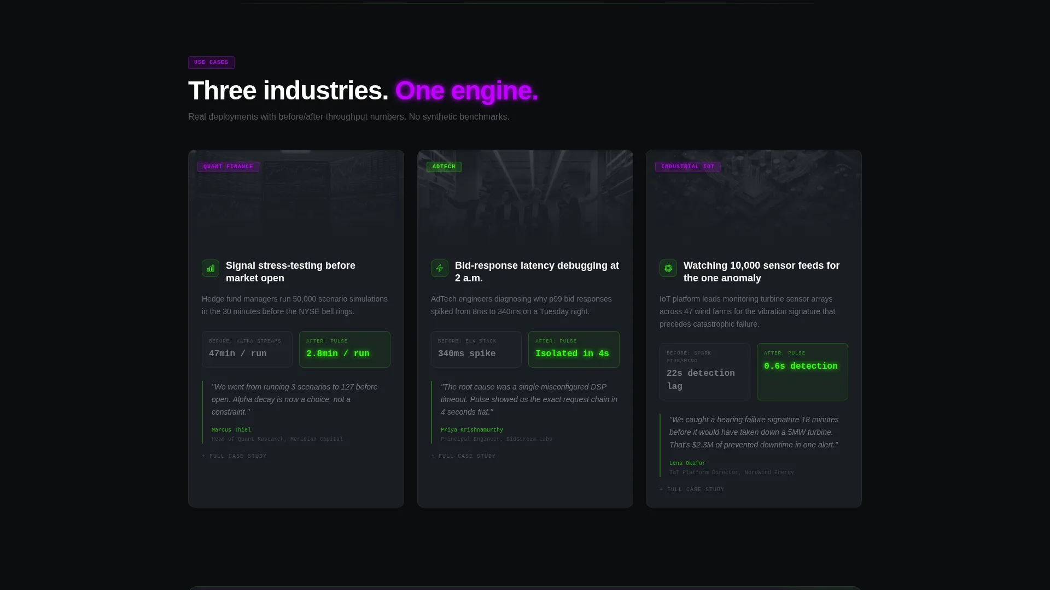
Task: Click the lightning bolt icon beside Bid-response latency
Action: click(x=440, y=268)
